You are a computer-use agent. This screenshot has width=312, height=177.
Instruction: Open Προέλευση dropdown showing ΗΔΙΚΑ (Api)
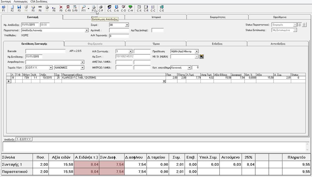pos(197,51)
